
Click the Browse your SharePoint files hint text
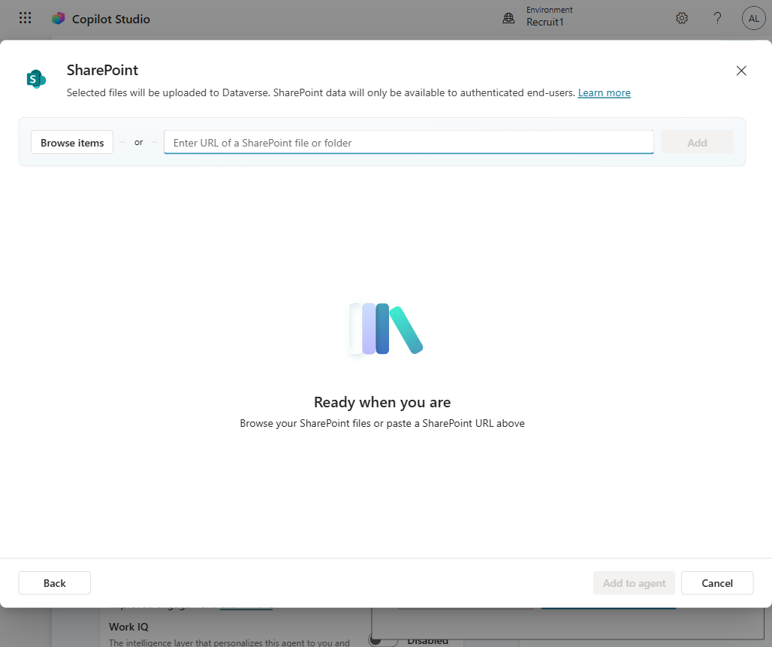[382, 423]
